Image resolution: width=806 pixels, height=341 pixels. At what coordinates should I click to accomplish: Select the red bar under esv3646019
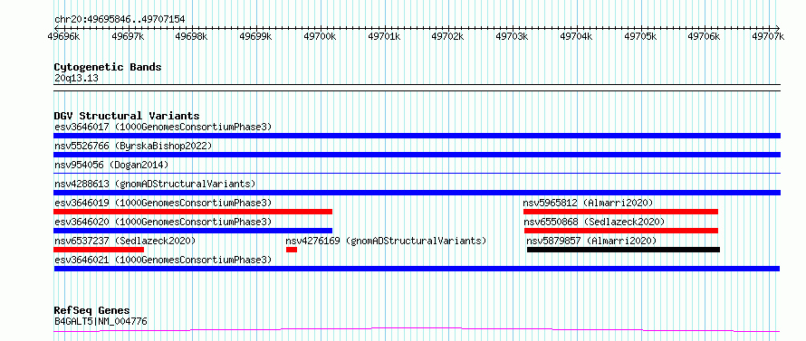click(193, 212)
